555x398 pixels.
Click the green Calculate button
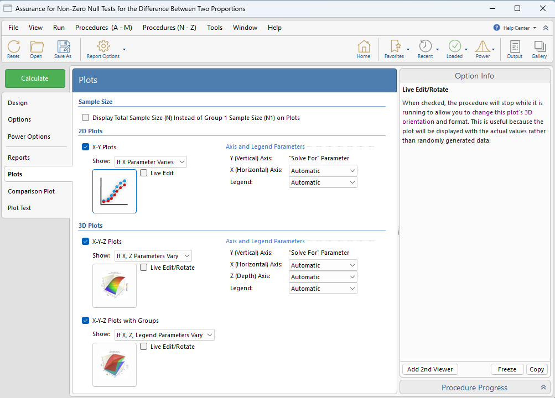pyautogui.click(x=35, y=78)
